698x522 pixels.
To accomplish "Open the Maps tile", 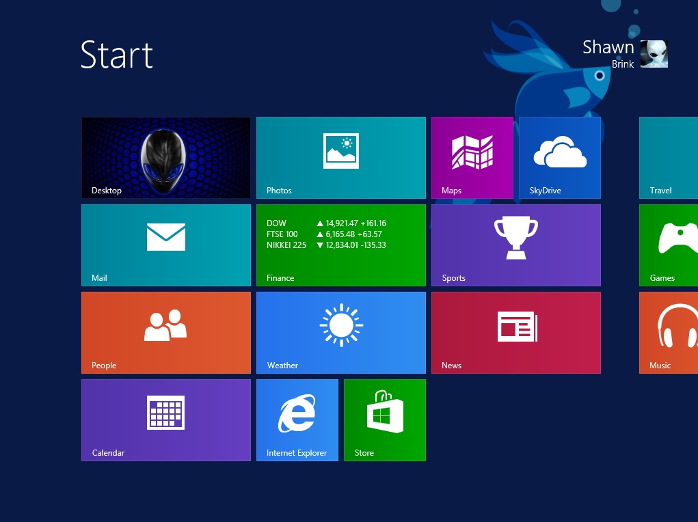I will pos(472,157).
